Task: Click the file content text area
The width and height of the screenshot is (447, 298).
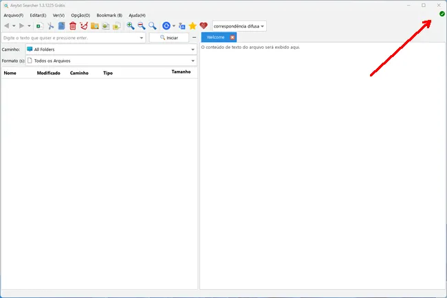Action: [323, 167]
